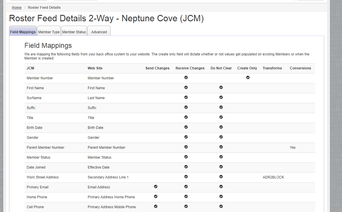Click the Email Address cell
342x212 pixels.
99,187
